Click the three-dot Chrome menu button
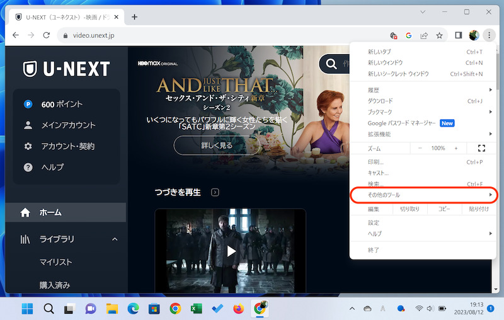The image size is (504, 320). [x=490, y=35]
